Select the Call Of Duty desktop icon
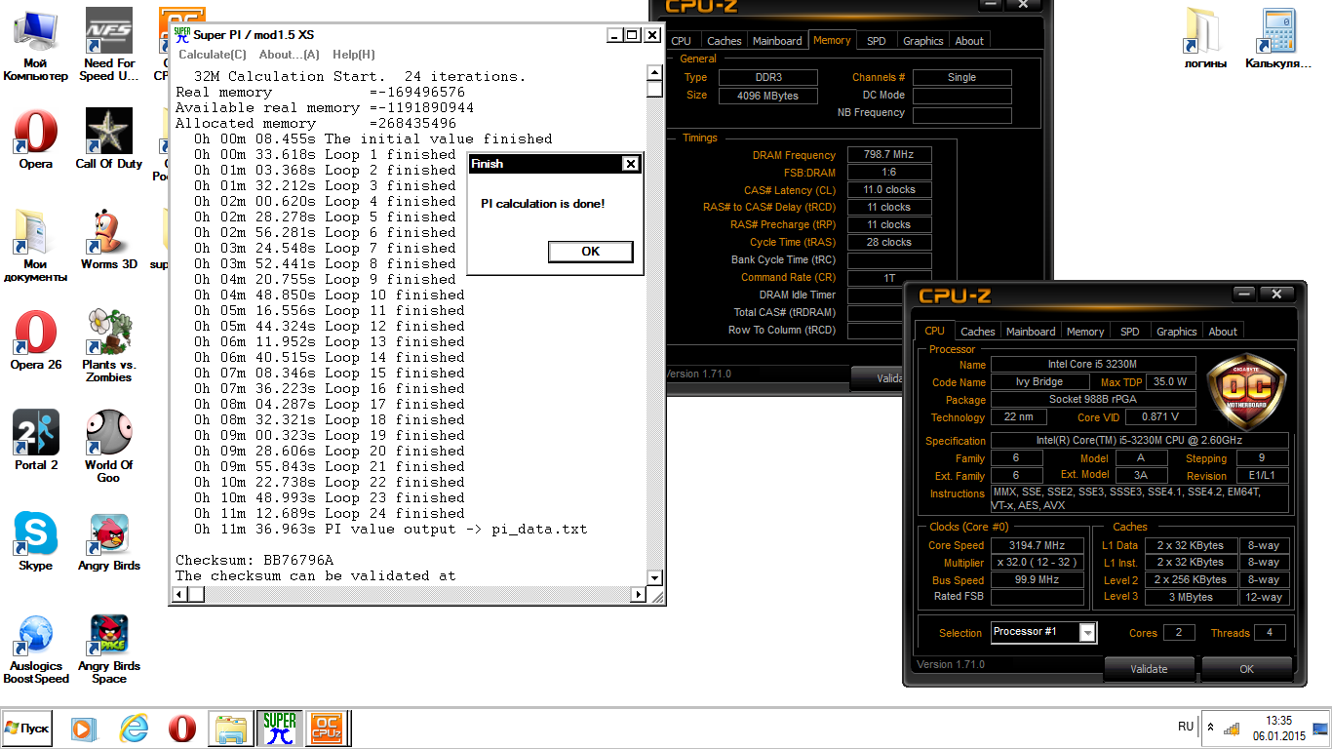Screen dimensions: 1332x749 pos(109,139)
